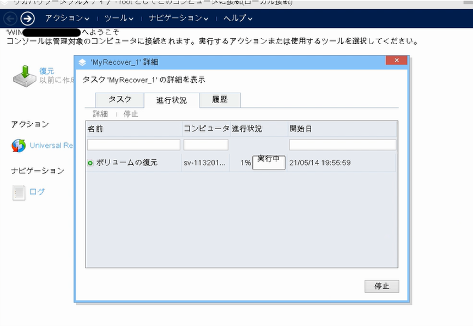The image size is (473, 326).
Task: Open the ツール menu
Action: click(119, 19)
